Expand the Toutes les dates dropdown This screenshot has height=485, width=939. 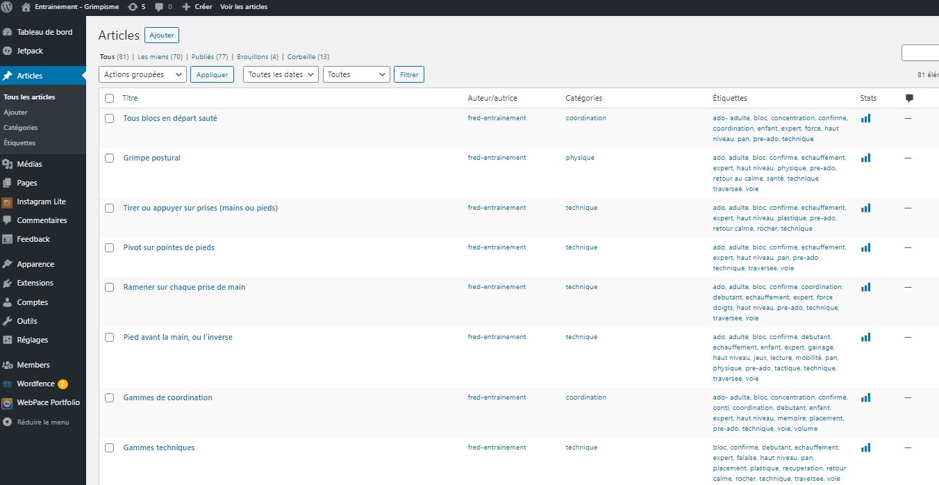(x=281, y=74)
